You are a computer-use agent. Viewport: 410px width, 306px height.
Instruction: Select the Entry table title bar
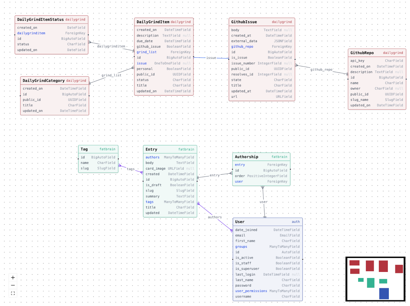[170, 149]
